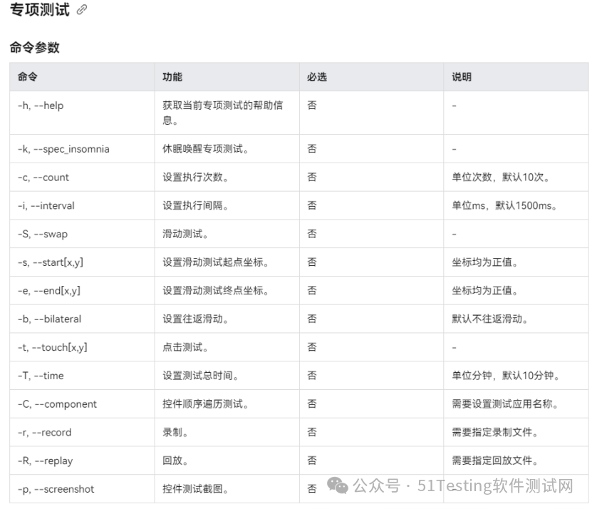This screenshot has width=592, height=509.
Task: Click 否 in the --time row
Action: (312, 376)
